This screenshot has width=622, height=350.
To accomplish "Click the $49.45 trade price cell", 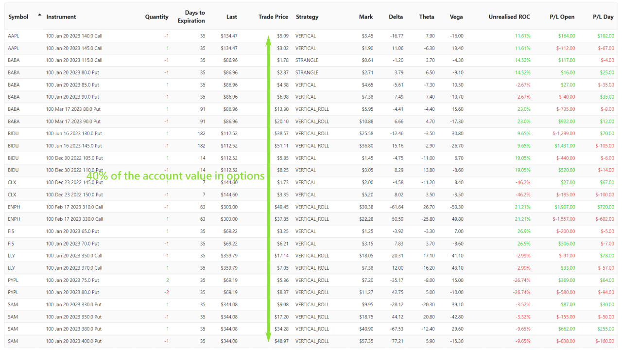I will click(281, 207).
